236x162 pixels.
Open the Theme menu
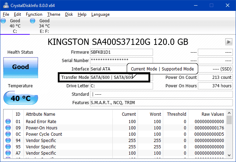[54, 14]
